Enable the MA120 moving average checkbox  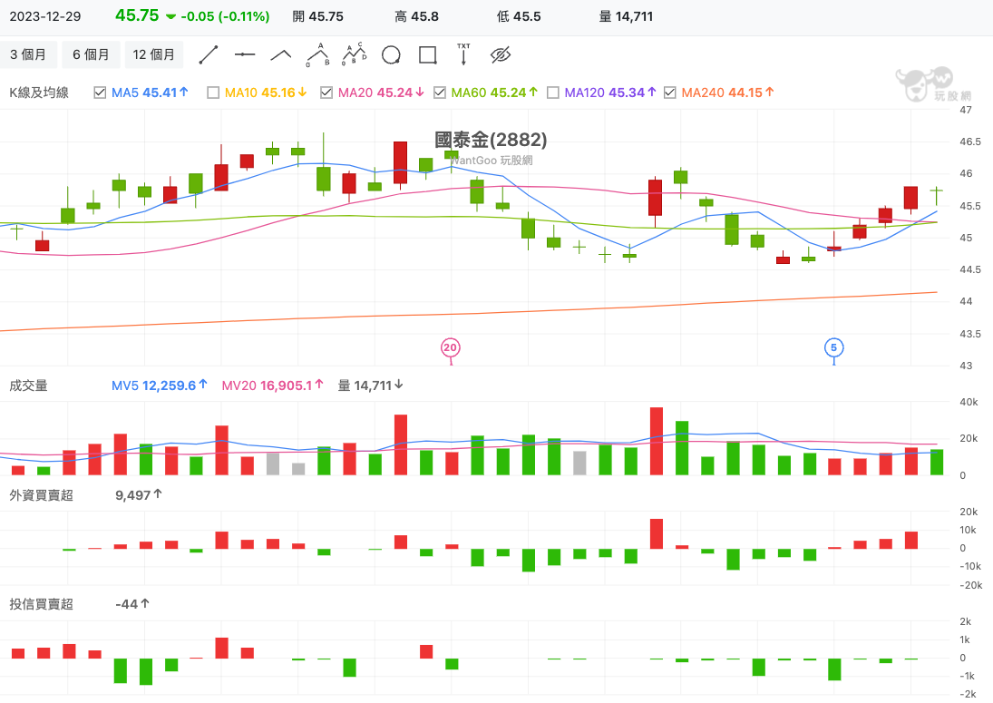point(553,93)
